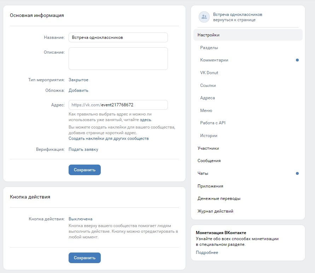The image size is (315, 273).
Task: Open the Участники menu item
Action: click(x=208, y=148)
